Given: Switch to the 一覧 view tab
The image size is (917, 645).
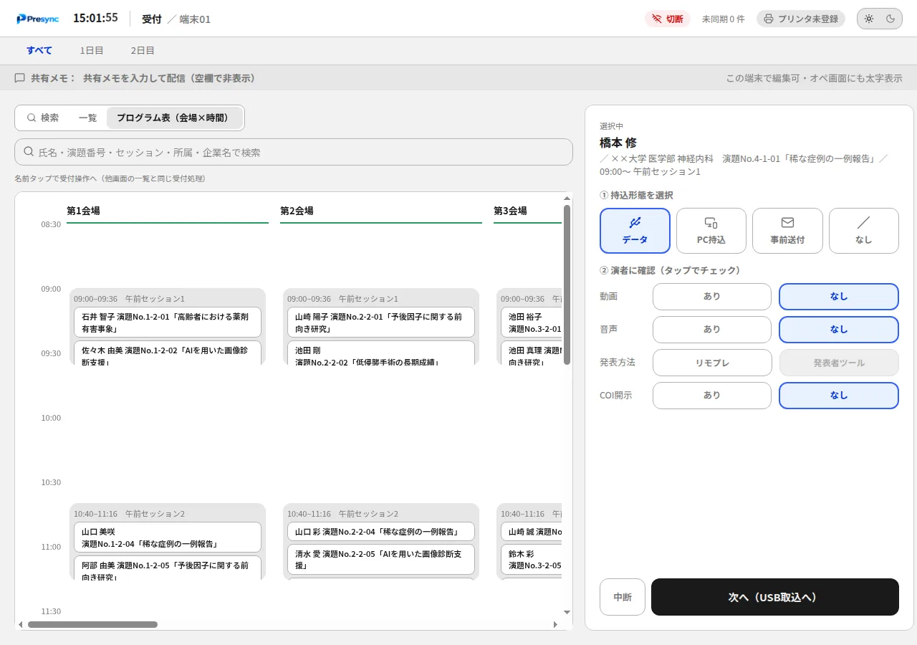Looking at the screenshot, I should 87,118.
